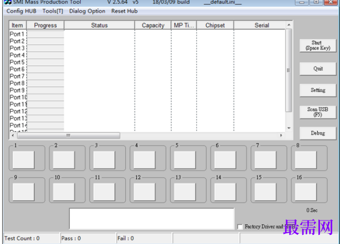
Task: Select the Port 1 row
Action: 147,34
